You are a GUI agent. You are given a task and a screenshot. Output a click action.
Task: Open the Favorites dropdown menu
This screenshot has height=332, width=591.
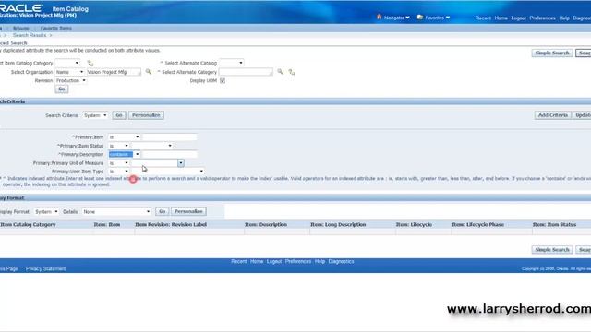433,18
